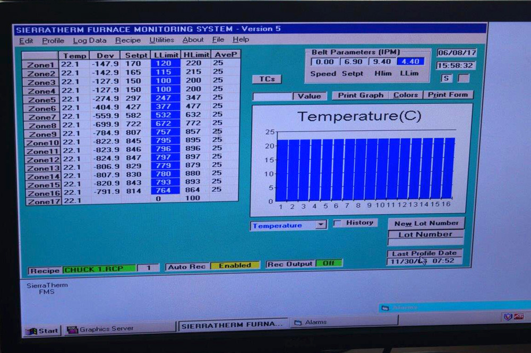Image resolution: width=531 pixels, height=353 pixels.
Task: Open the Colors button
Action: [406, 95]
